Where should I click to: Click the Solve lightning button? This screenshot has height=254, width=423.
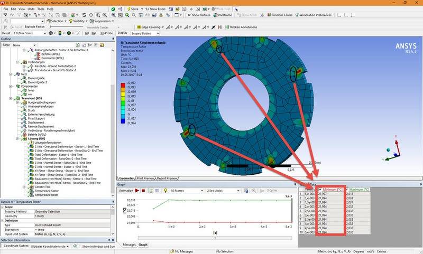[133, 9]
